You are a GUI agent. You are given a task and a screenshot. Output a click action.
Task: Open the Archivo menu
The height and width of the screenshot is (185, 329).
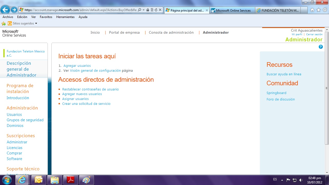8,17
